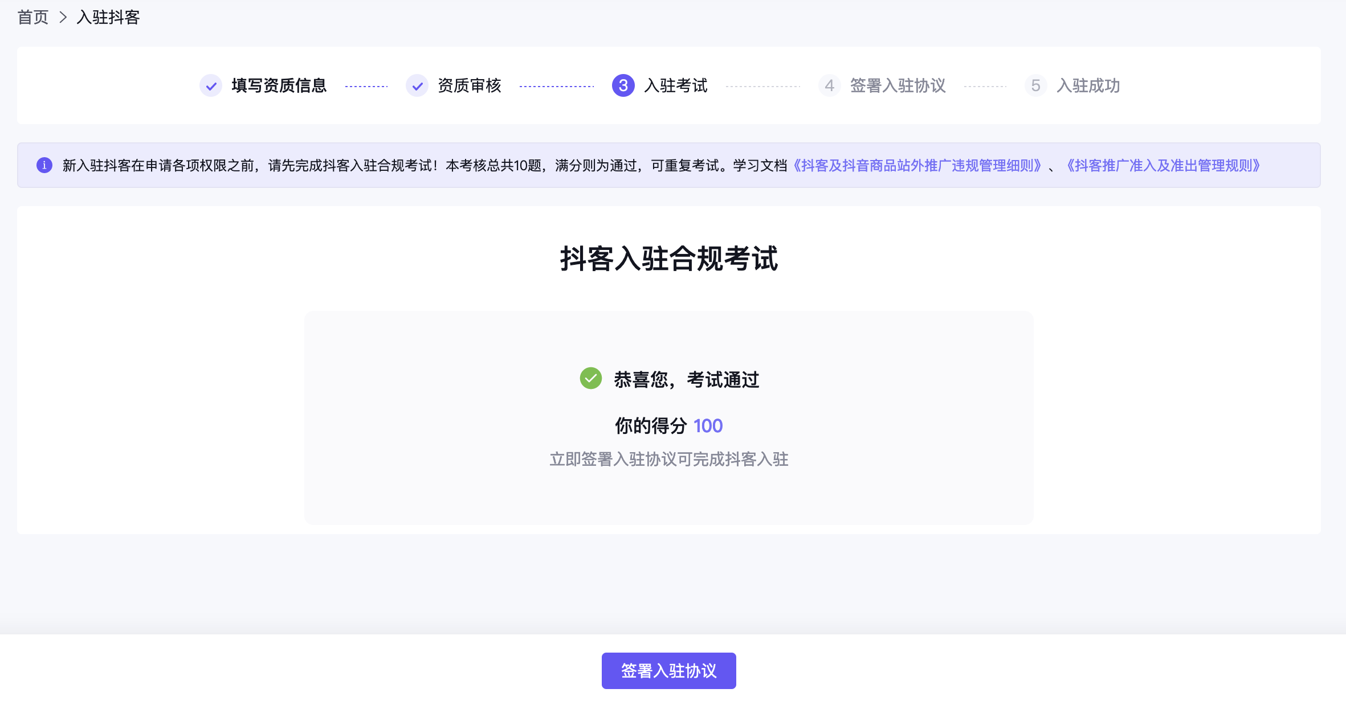Click the 立即签署入驻协议可完成抖客入驻 hint text
This screenshot has width=1346, height=705.
click(x=669, y=459)
